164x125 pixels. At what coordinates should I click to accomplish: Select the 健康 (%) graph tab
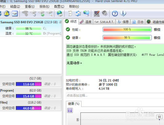(x=74, y=104)
